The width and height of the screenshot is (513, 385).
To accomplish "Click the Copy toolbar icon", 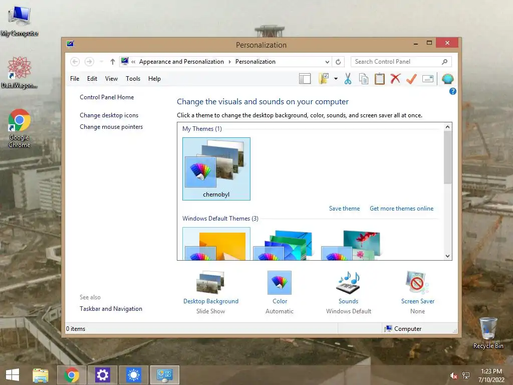I will tap(364, 79).
